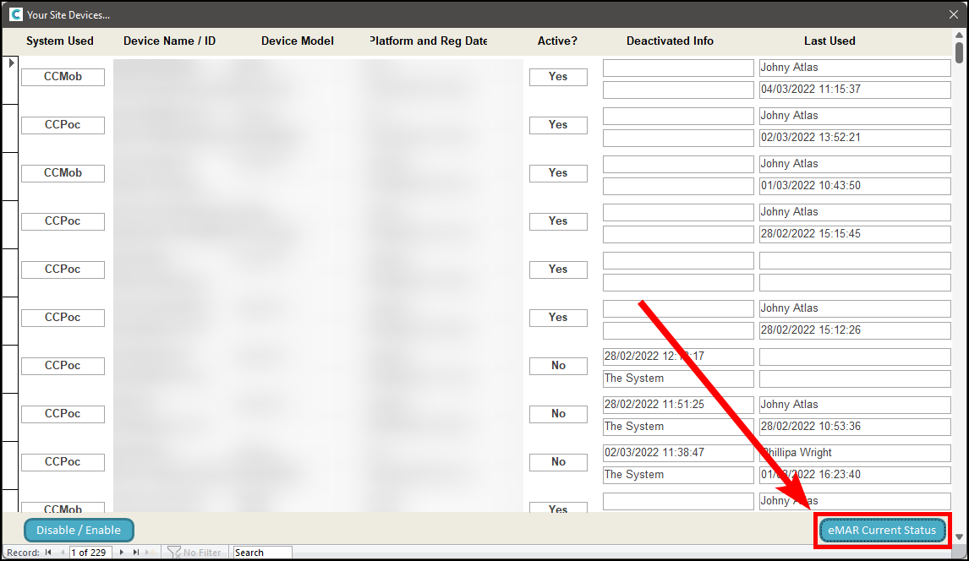
Task: Click into the Search field
Action: [262, 553]
